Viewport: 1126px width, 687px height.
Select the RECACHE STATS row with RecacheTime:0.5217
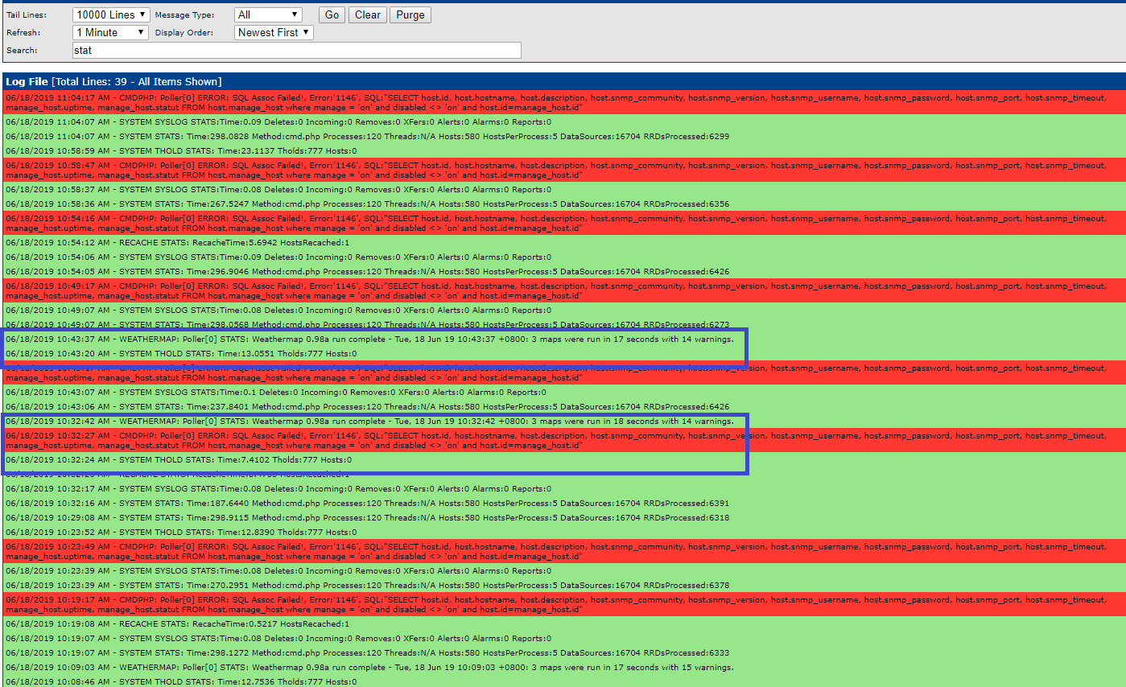click(x=563, y=624)
